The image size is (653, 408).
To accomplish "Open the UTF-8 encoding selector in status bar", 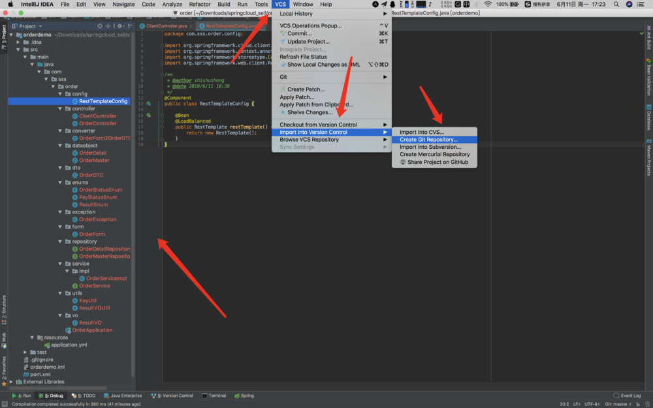I will pyautogui.click(x=592, y=404).
